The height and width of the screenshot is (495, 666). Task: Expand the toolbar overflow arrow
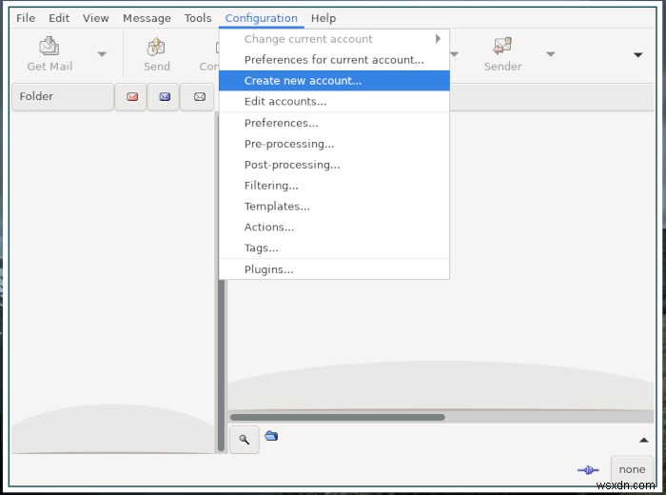(x=638, y=55)
